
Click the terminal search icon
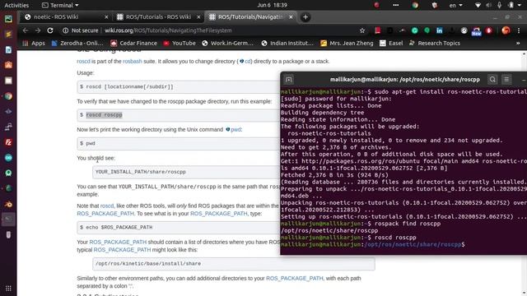click(492, 80)
